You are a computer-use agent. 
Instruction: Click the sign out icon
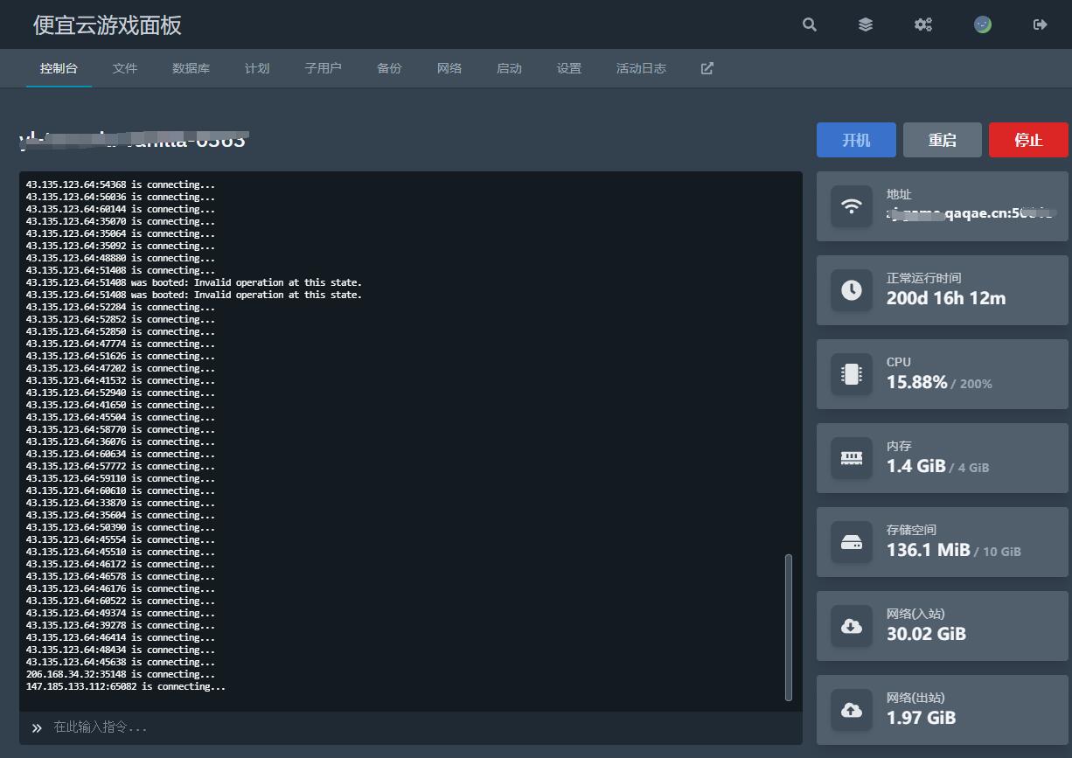point(1041,24)
